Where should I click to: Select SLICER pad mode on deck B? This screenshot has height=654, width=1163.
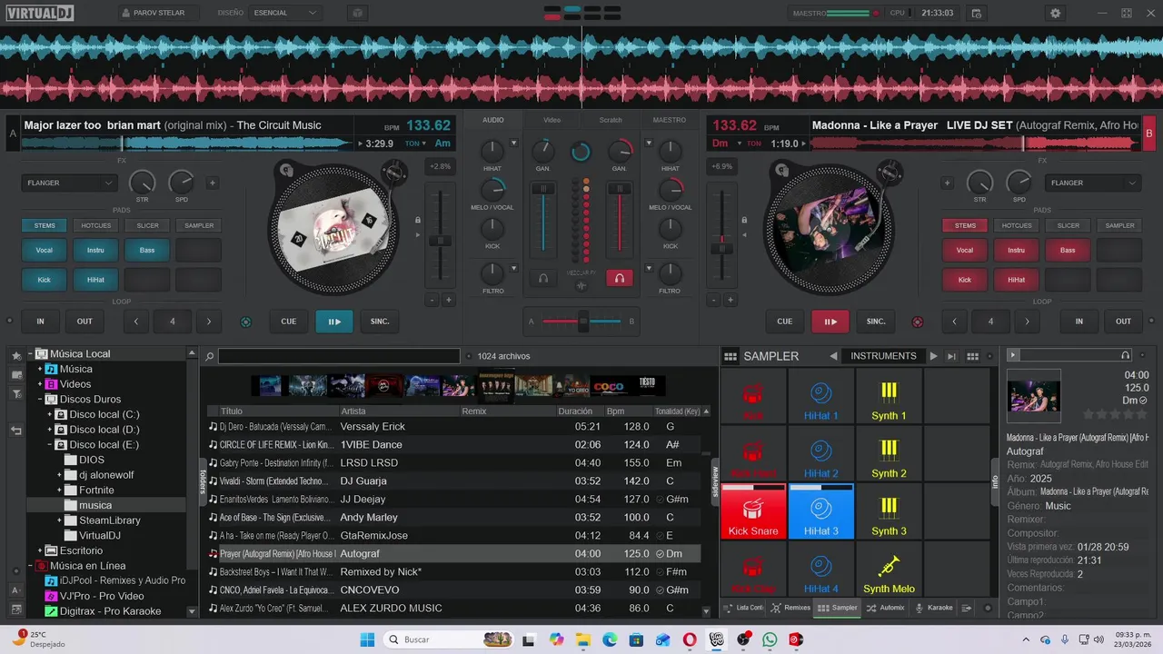[1069, 225]
